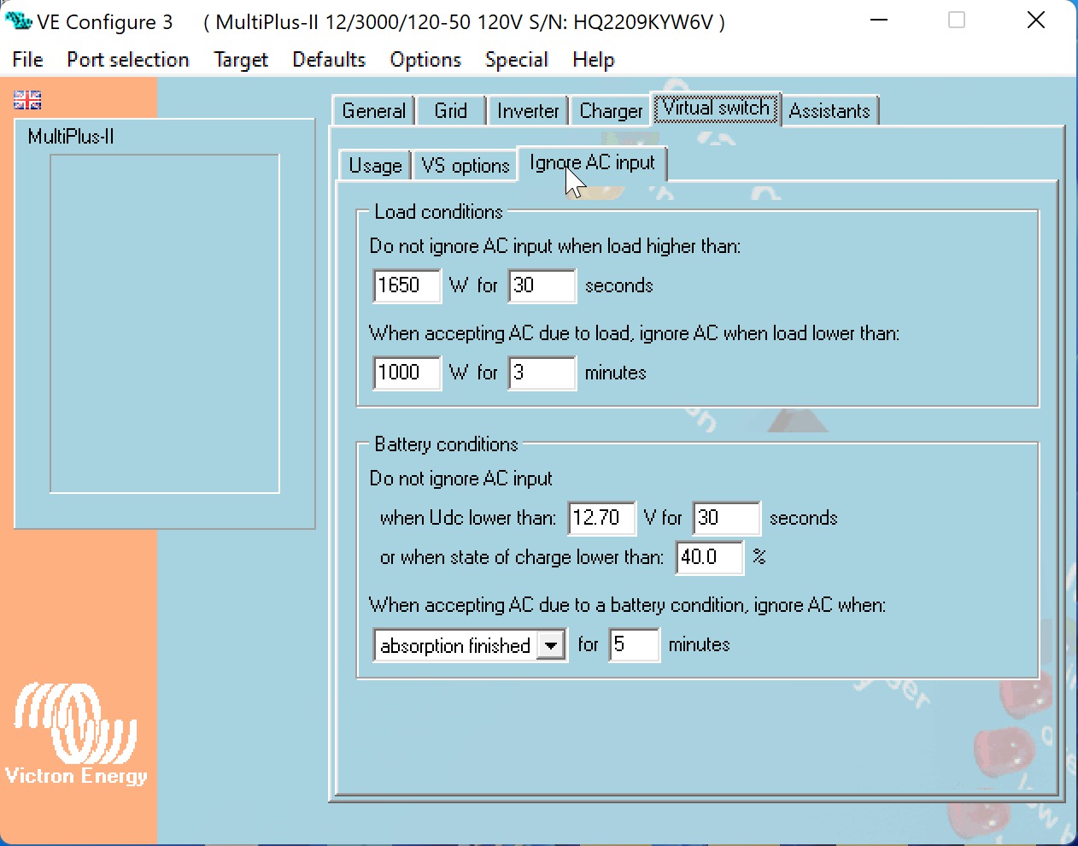Open the Port selection menu
Image resolution: width=1078 pixels, height=846 pixels.
(x=128, y=60)
